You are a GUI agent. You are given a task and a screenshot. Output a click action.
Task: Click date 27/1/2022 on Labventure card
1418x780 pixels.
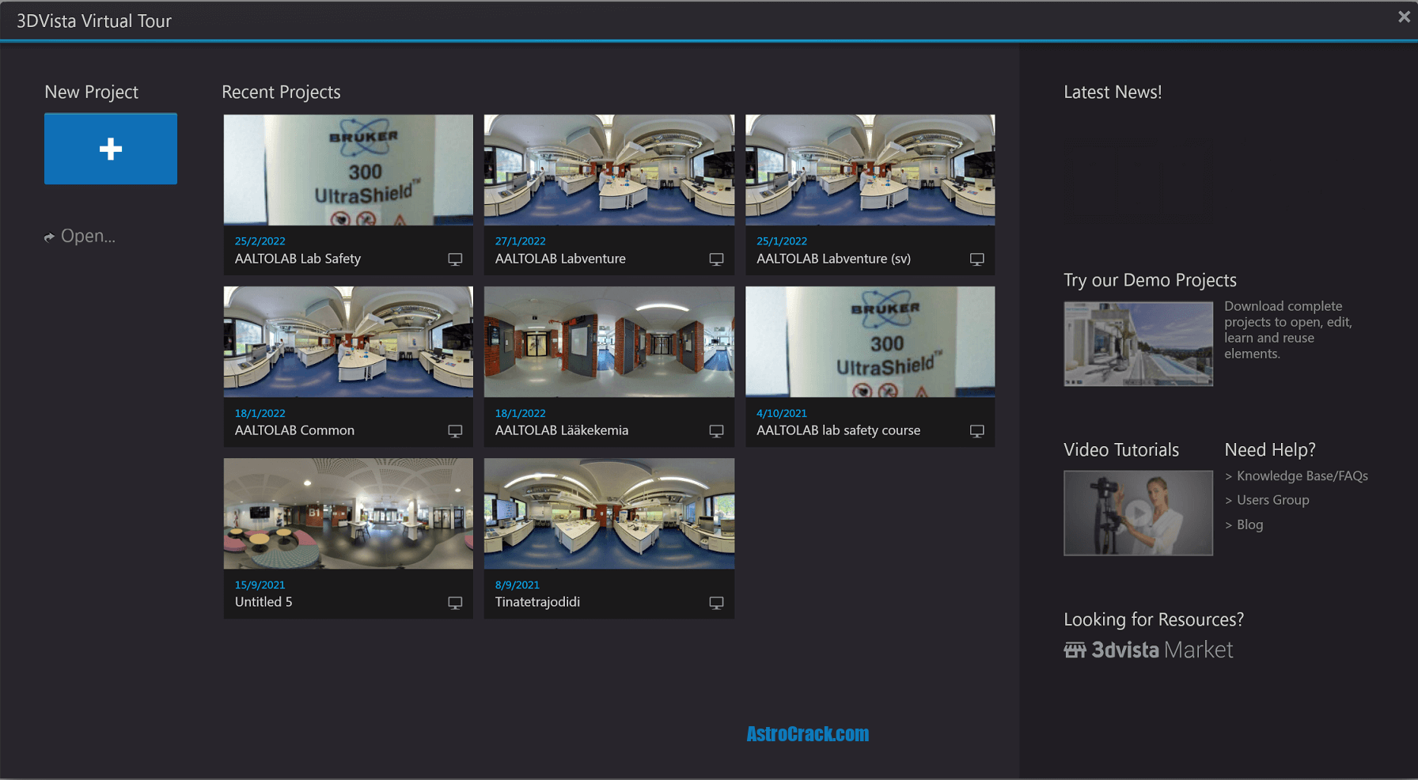pos(520,241)
